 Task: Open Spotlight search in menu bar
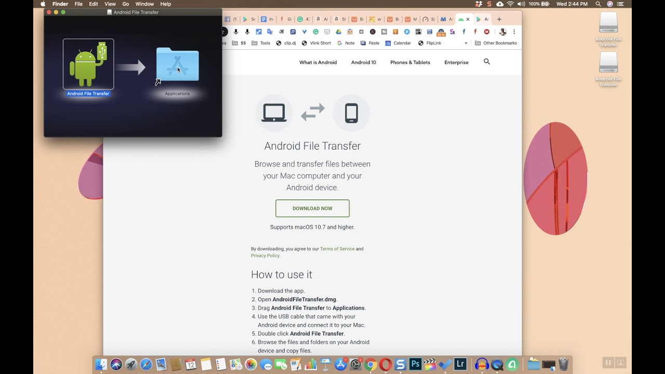point(598,4)
